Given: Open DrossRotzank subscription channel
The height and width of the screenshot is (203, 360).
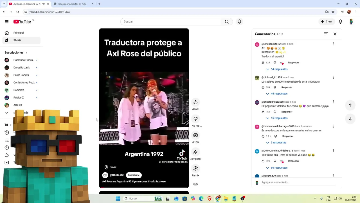Looking at the screenshot, I should 21,68.
